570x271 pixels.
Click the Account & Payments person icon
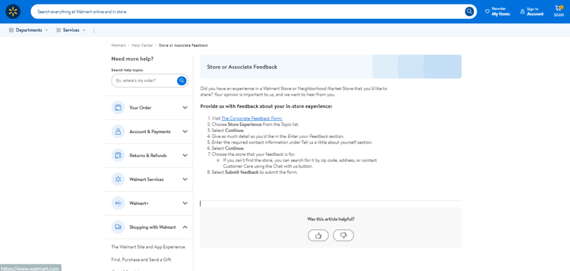coord(118,131)
